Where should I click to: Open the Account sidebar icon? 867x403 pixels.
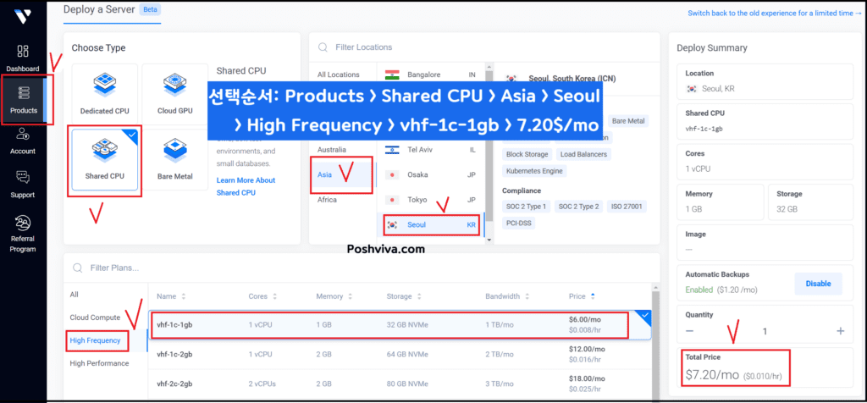(x=23, y=134)
